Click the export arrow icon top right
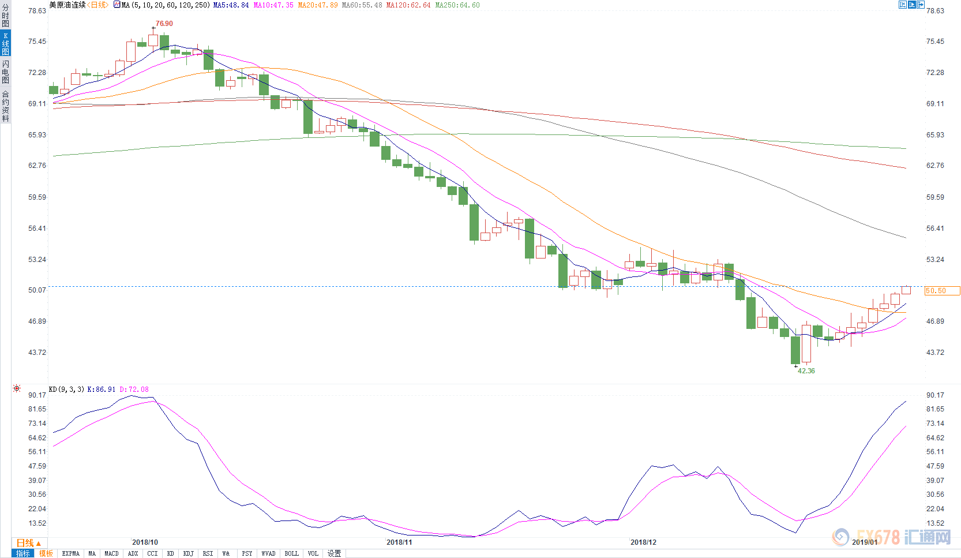Viewport: 961px width, 558px height. click(921, 5)
